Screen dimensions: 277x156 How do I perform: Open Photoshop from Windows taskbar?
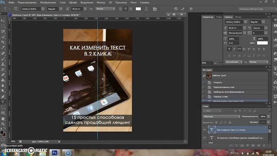55,153
